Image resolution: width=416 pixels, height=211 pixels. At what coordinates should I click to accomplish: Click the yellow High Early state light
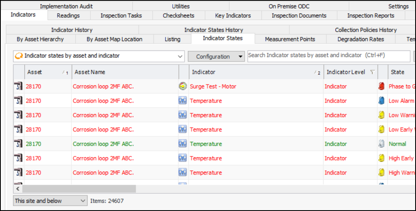click(x=381, y=158)
